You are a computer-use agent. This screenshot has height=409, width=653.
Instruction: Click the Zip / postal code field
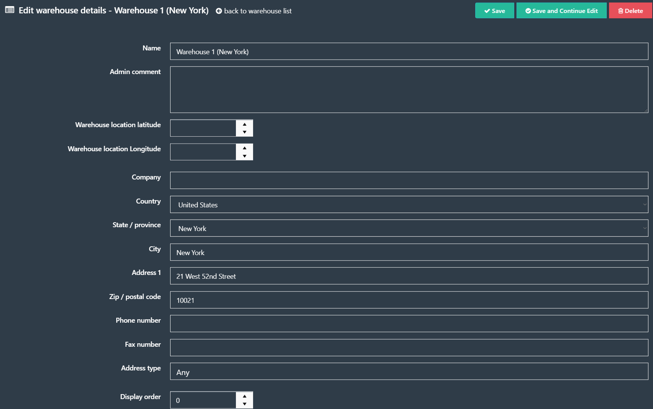tap(409, 300)
